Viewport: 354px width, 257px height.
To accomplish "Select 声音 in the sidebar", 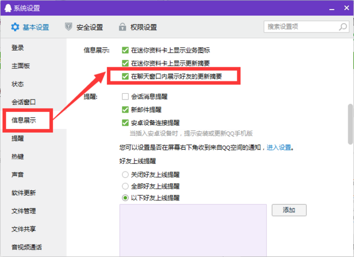I will click(18, 174).
